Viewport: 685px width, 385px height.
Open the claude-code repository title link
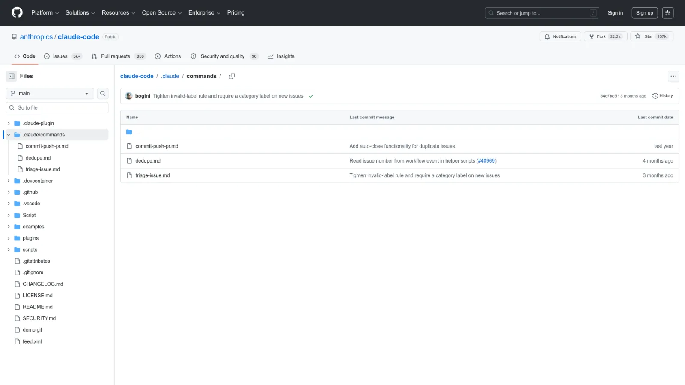coord(78,37)
